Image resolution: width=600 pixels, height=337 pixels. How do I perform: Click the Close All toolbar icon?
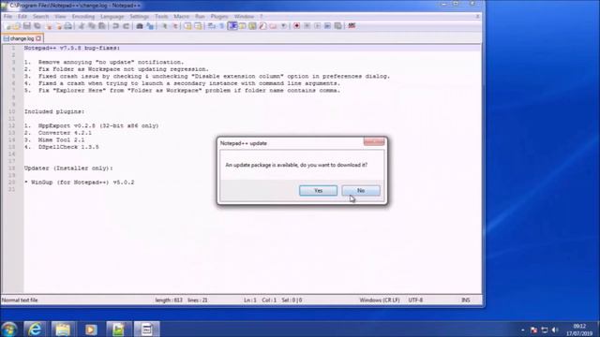tap(59, 26)
